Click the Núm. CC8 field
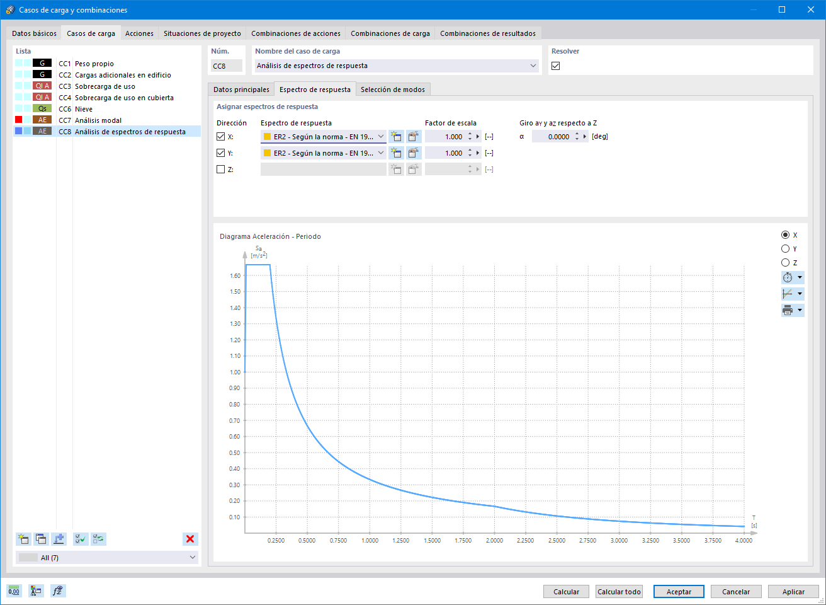826x605 pixels. point(226,66)
